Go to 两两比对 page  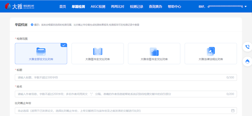coord(117,7)
